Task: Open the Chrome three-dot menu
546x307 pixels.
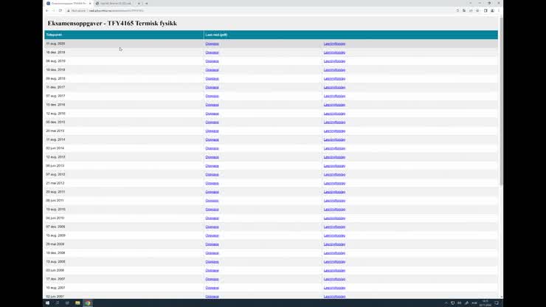Action: tap(500, 10)
